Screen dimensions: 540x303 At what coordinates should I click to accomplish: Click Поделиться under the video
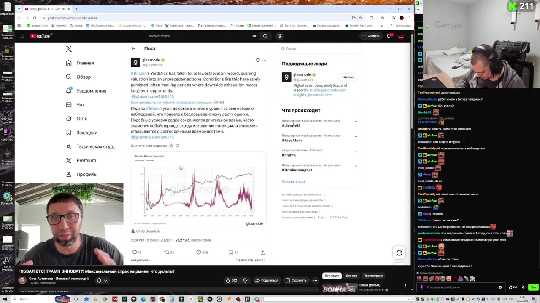click(x=267, y=280)
